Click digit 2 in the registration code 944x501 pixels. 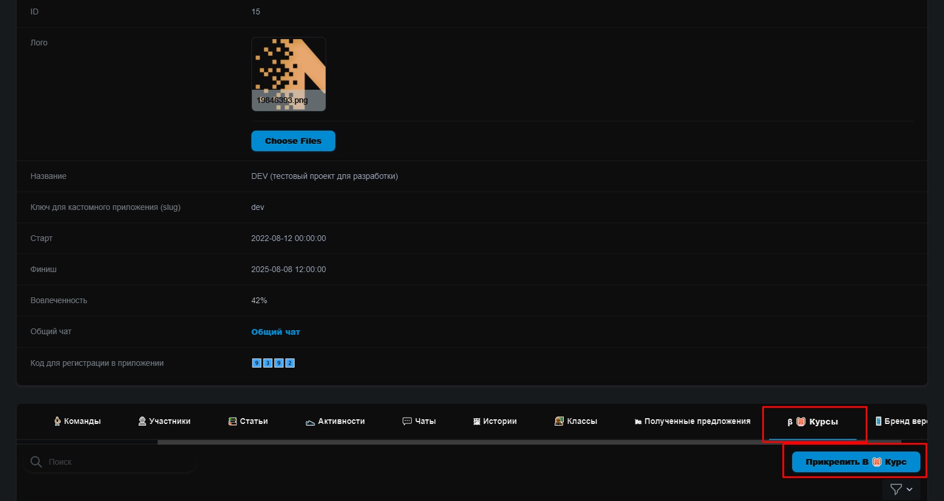click(290, 363)
